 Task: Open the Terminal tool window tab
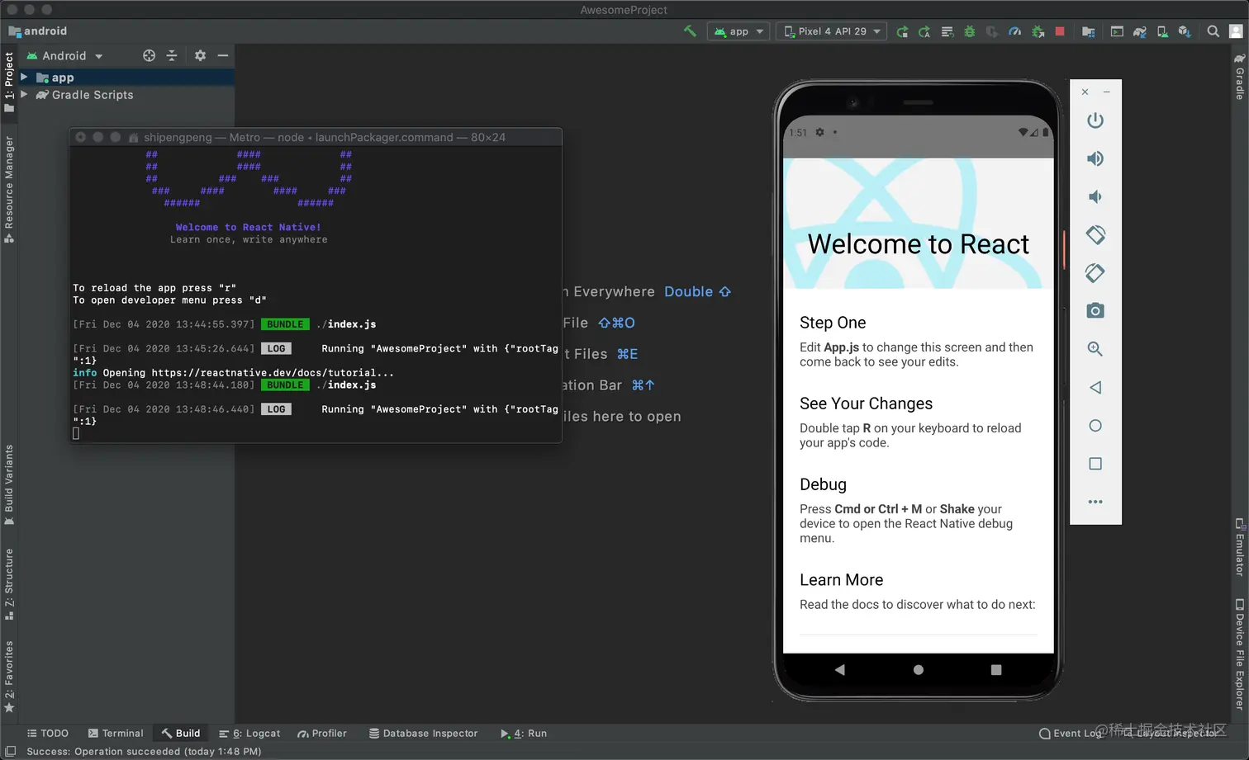tap(116, 733)
